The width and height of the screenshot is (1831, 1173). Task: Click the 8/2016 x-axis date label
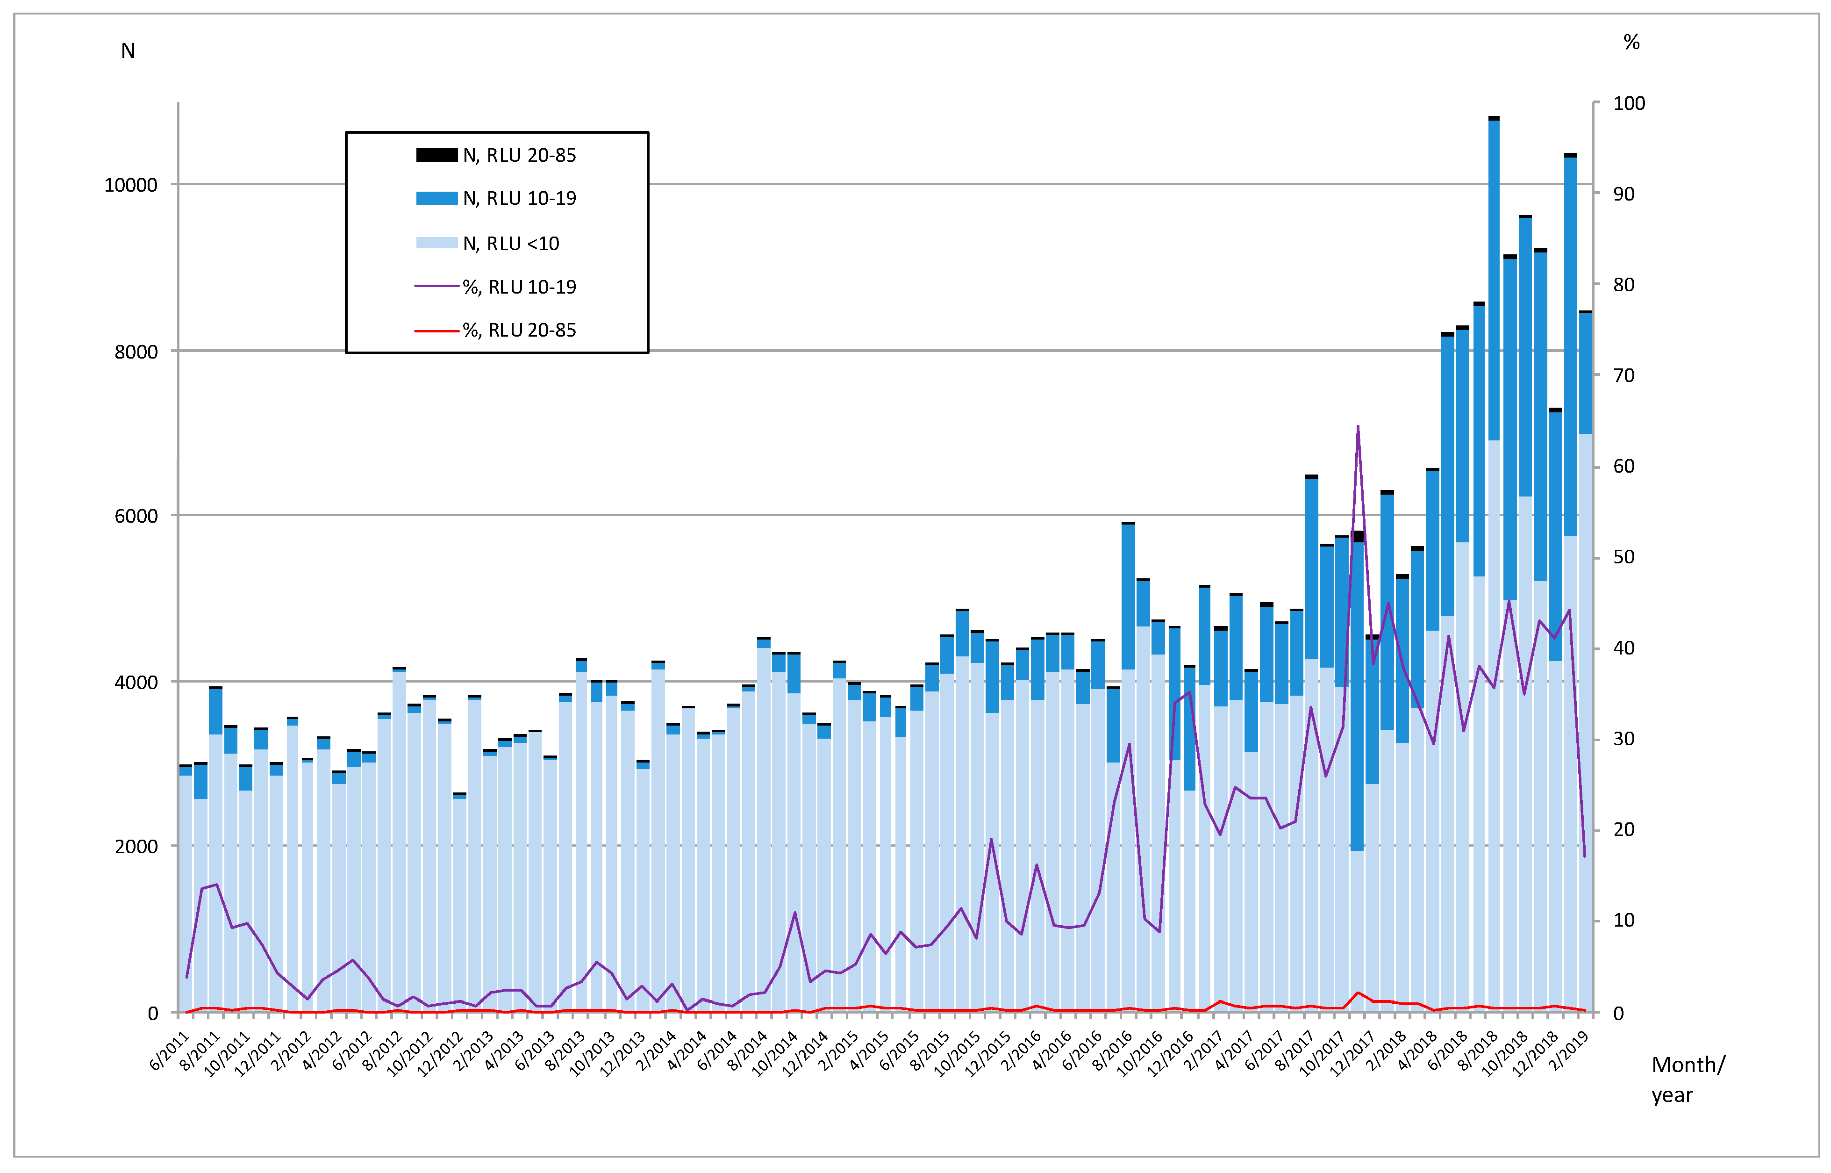pos(1112,1051)
